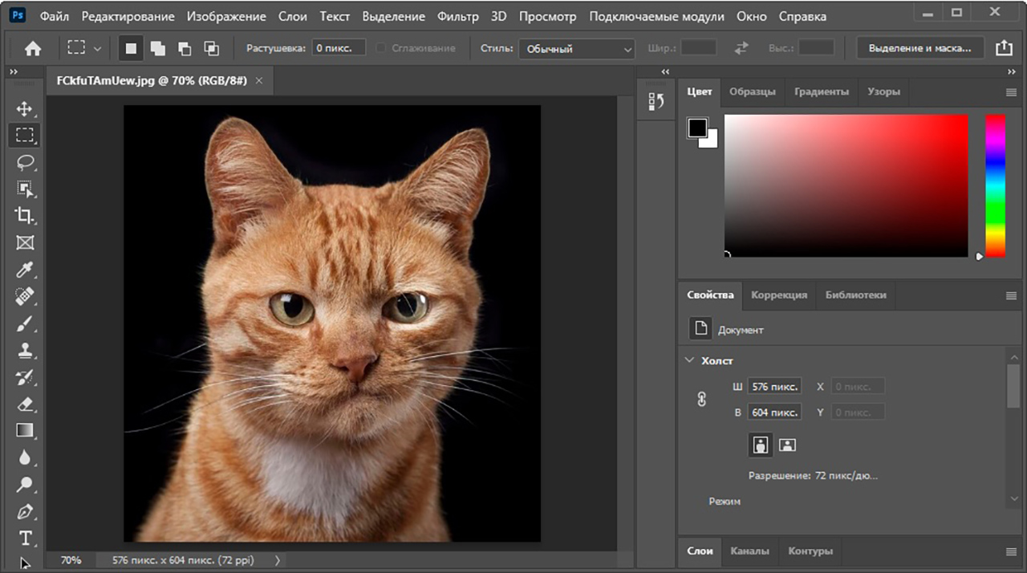Toggle the canvas width-height link icon

702,399
